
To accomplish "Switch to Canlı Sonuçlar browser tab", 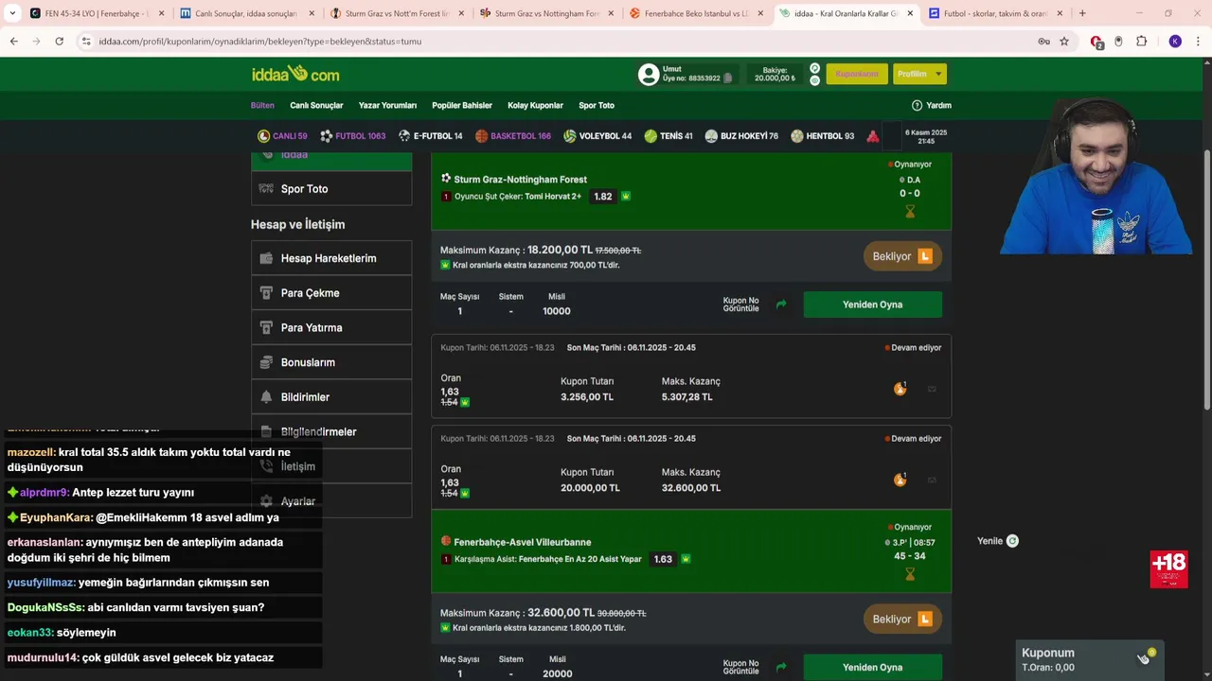I will coord(246,13).
